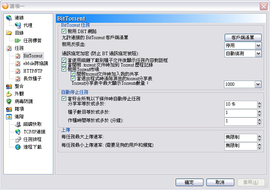This screenshot has height=190, width=270.
Task: Click the 每任務最小上傳速率 field showing 無限制
Action: [241, 146]
